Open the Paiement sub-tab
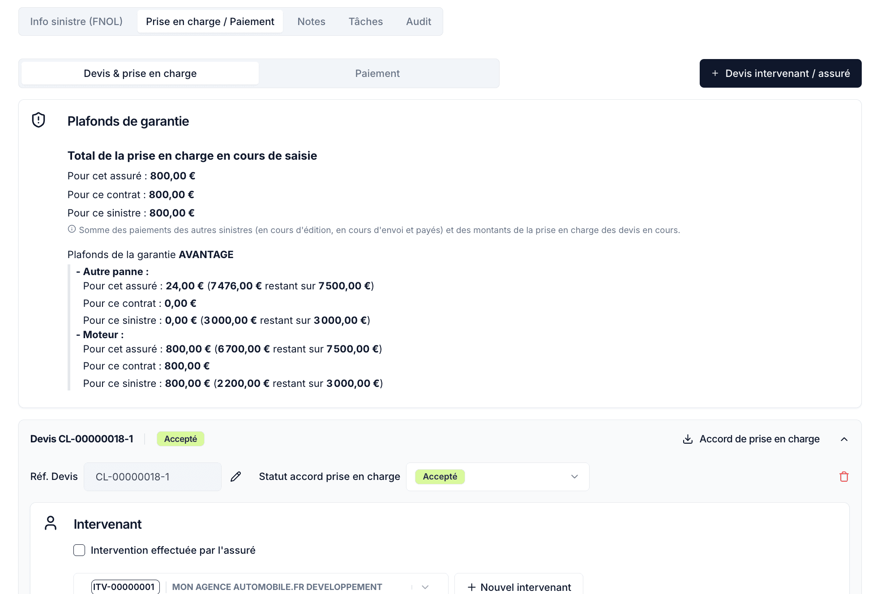Image resolution: width=881 pixels, height=594 pixels. tap(377, 73)
